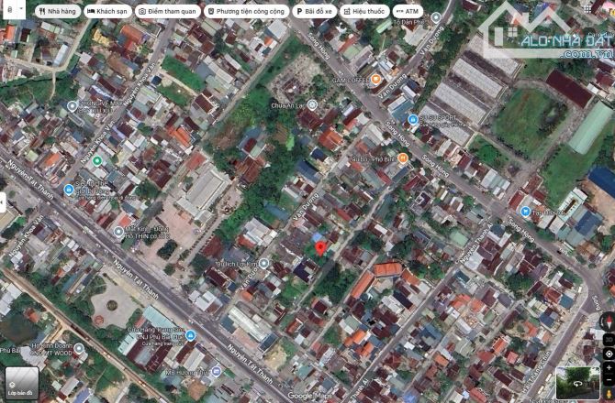Screen dimensions: 615x403
Task: Click the MT WOOD business marker
Action: (x=78, y=348)
